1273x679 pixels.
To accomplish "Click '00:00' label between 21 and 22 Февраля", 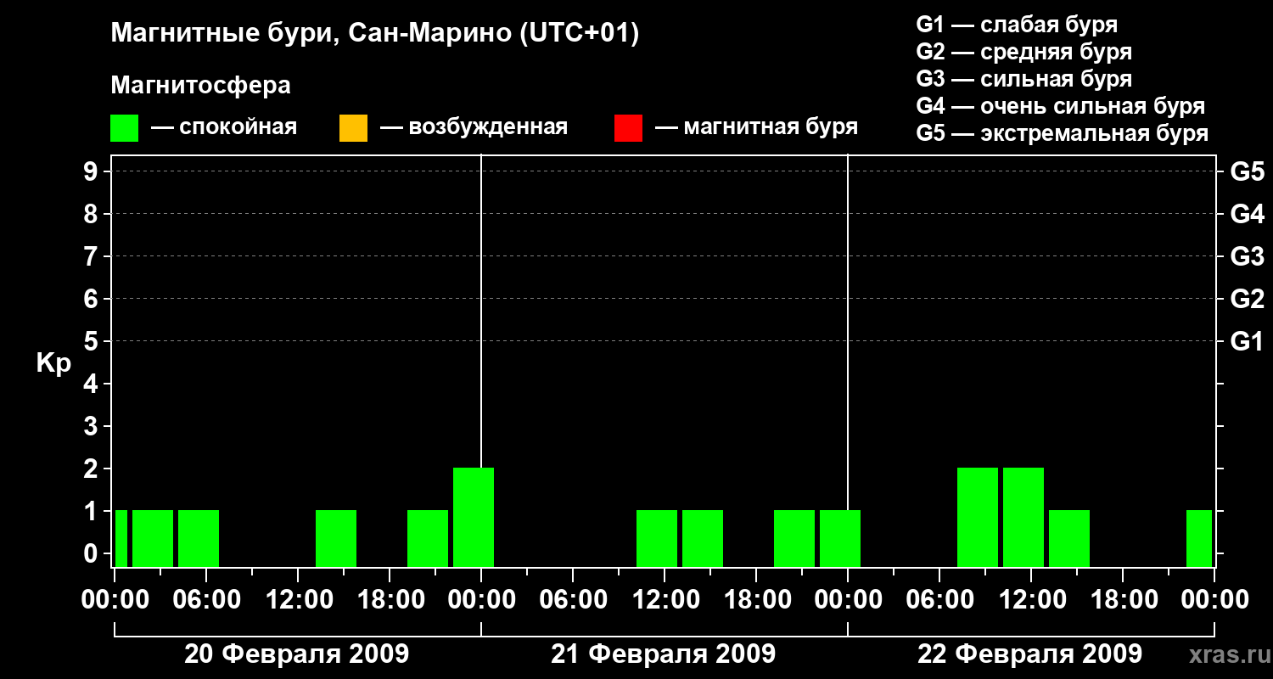I will click(848, 599).
